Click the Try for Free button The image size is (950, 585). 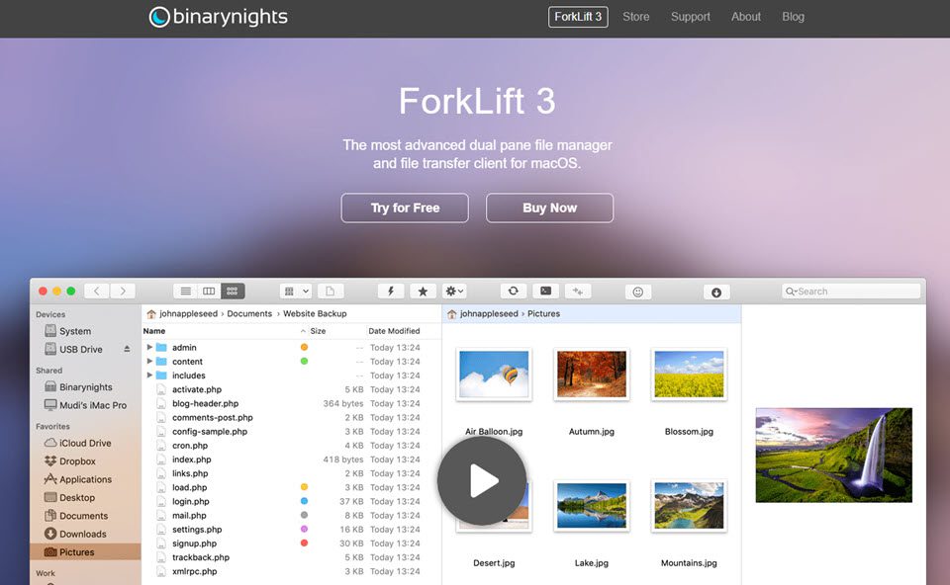click(404, 208)
